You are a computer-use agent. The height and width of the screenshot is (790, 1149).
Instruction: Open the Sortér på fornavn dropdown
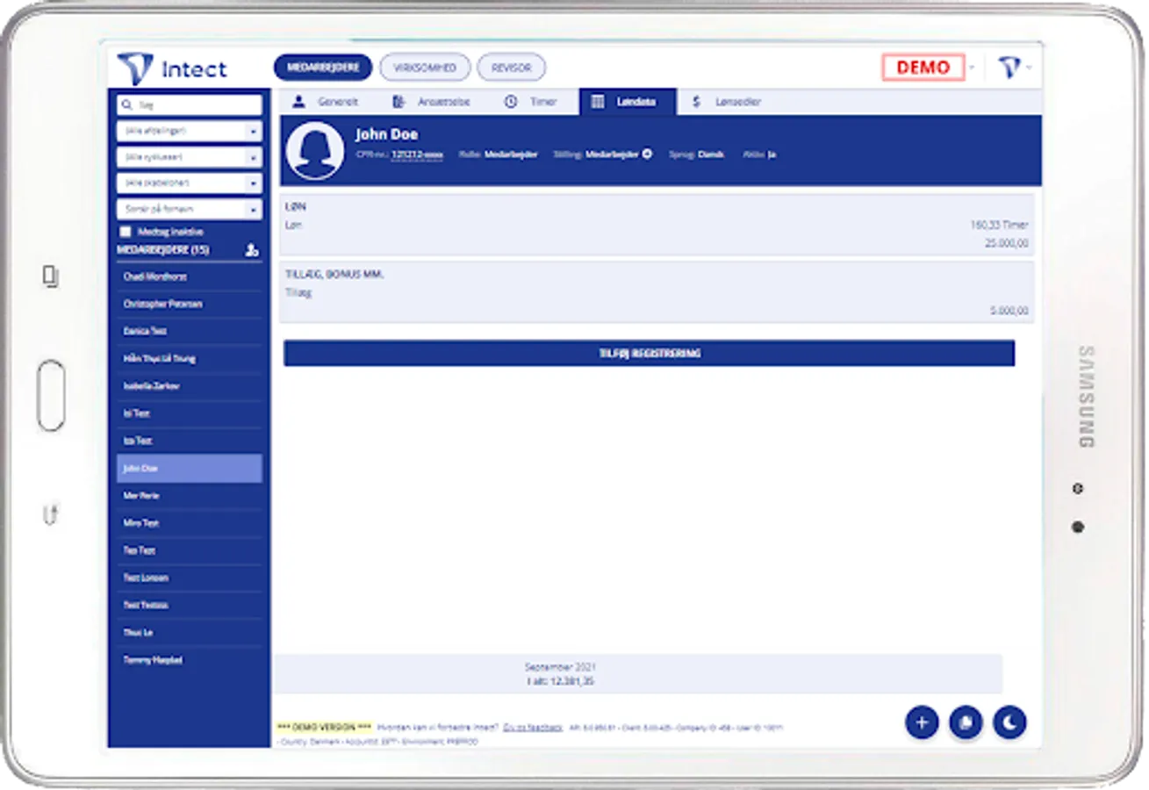(x=190, y=210)
